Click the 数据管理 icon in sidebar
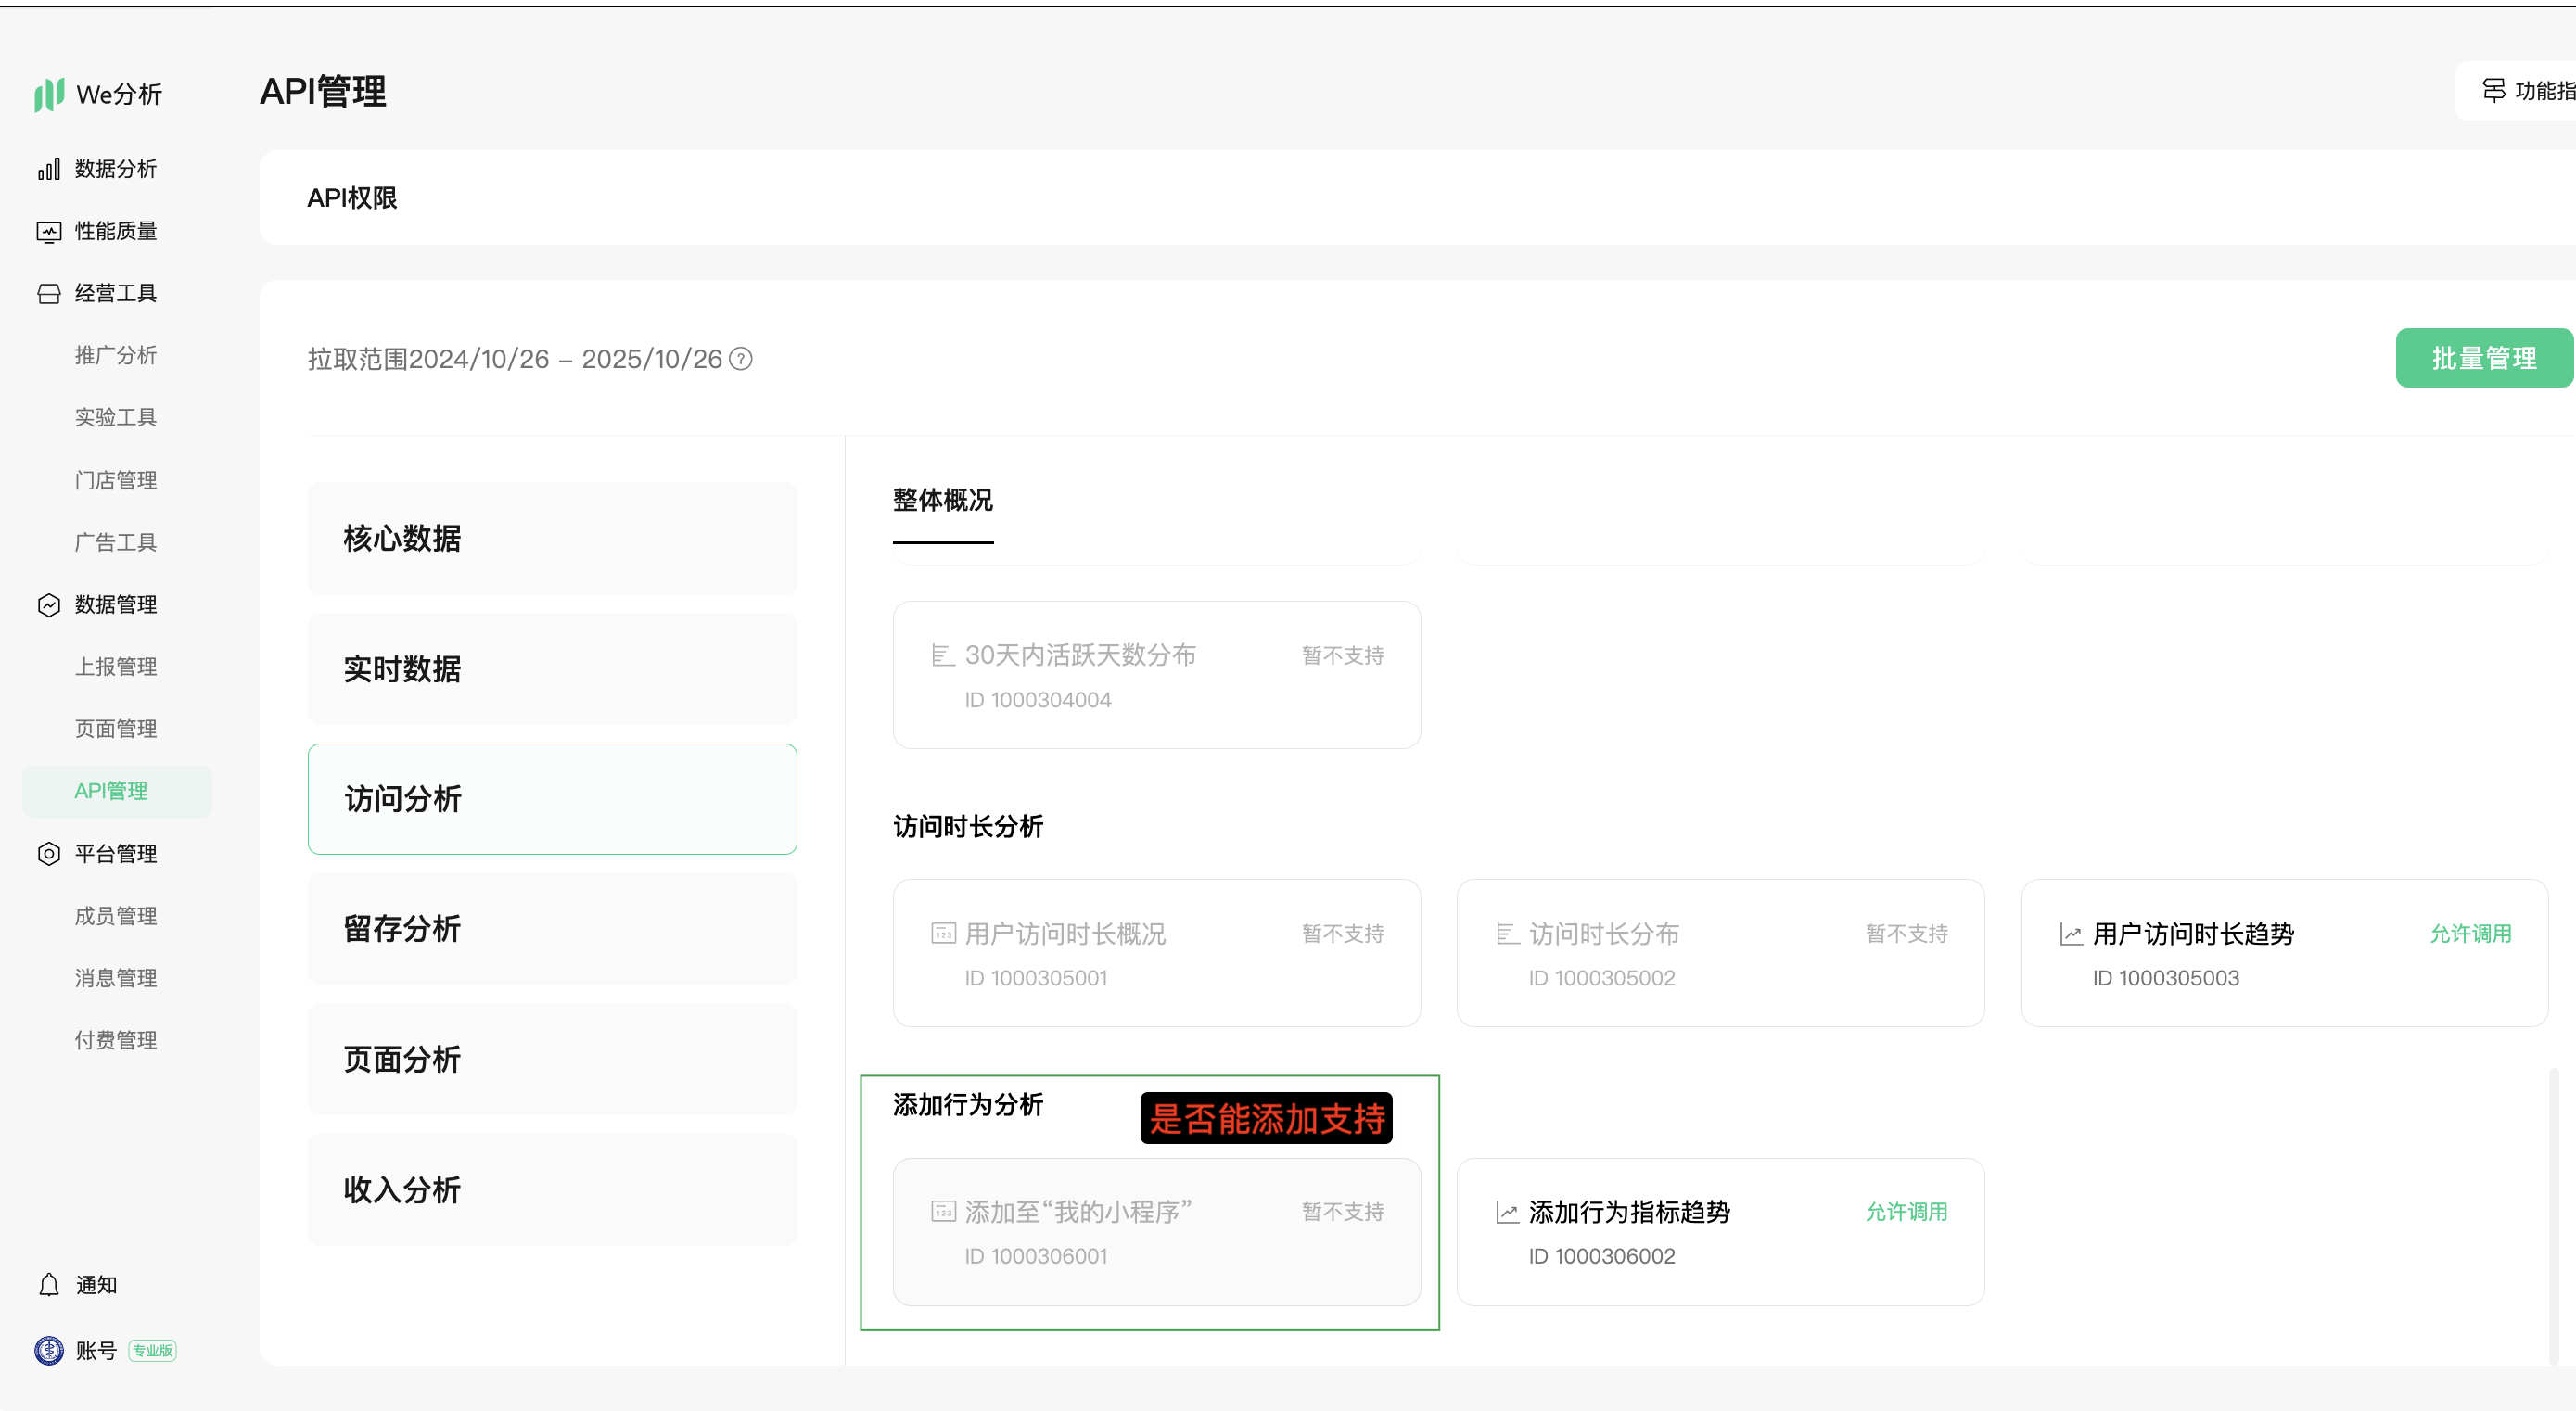2576x1411 pixels. pyautogui.click(x=49, y=605)
